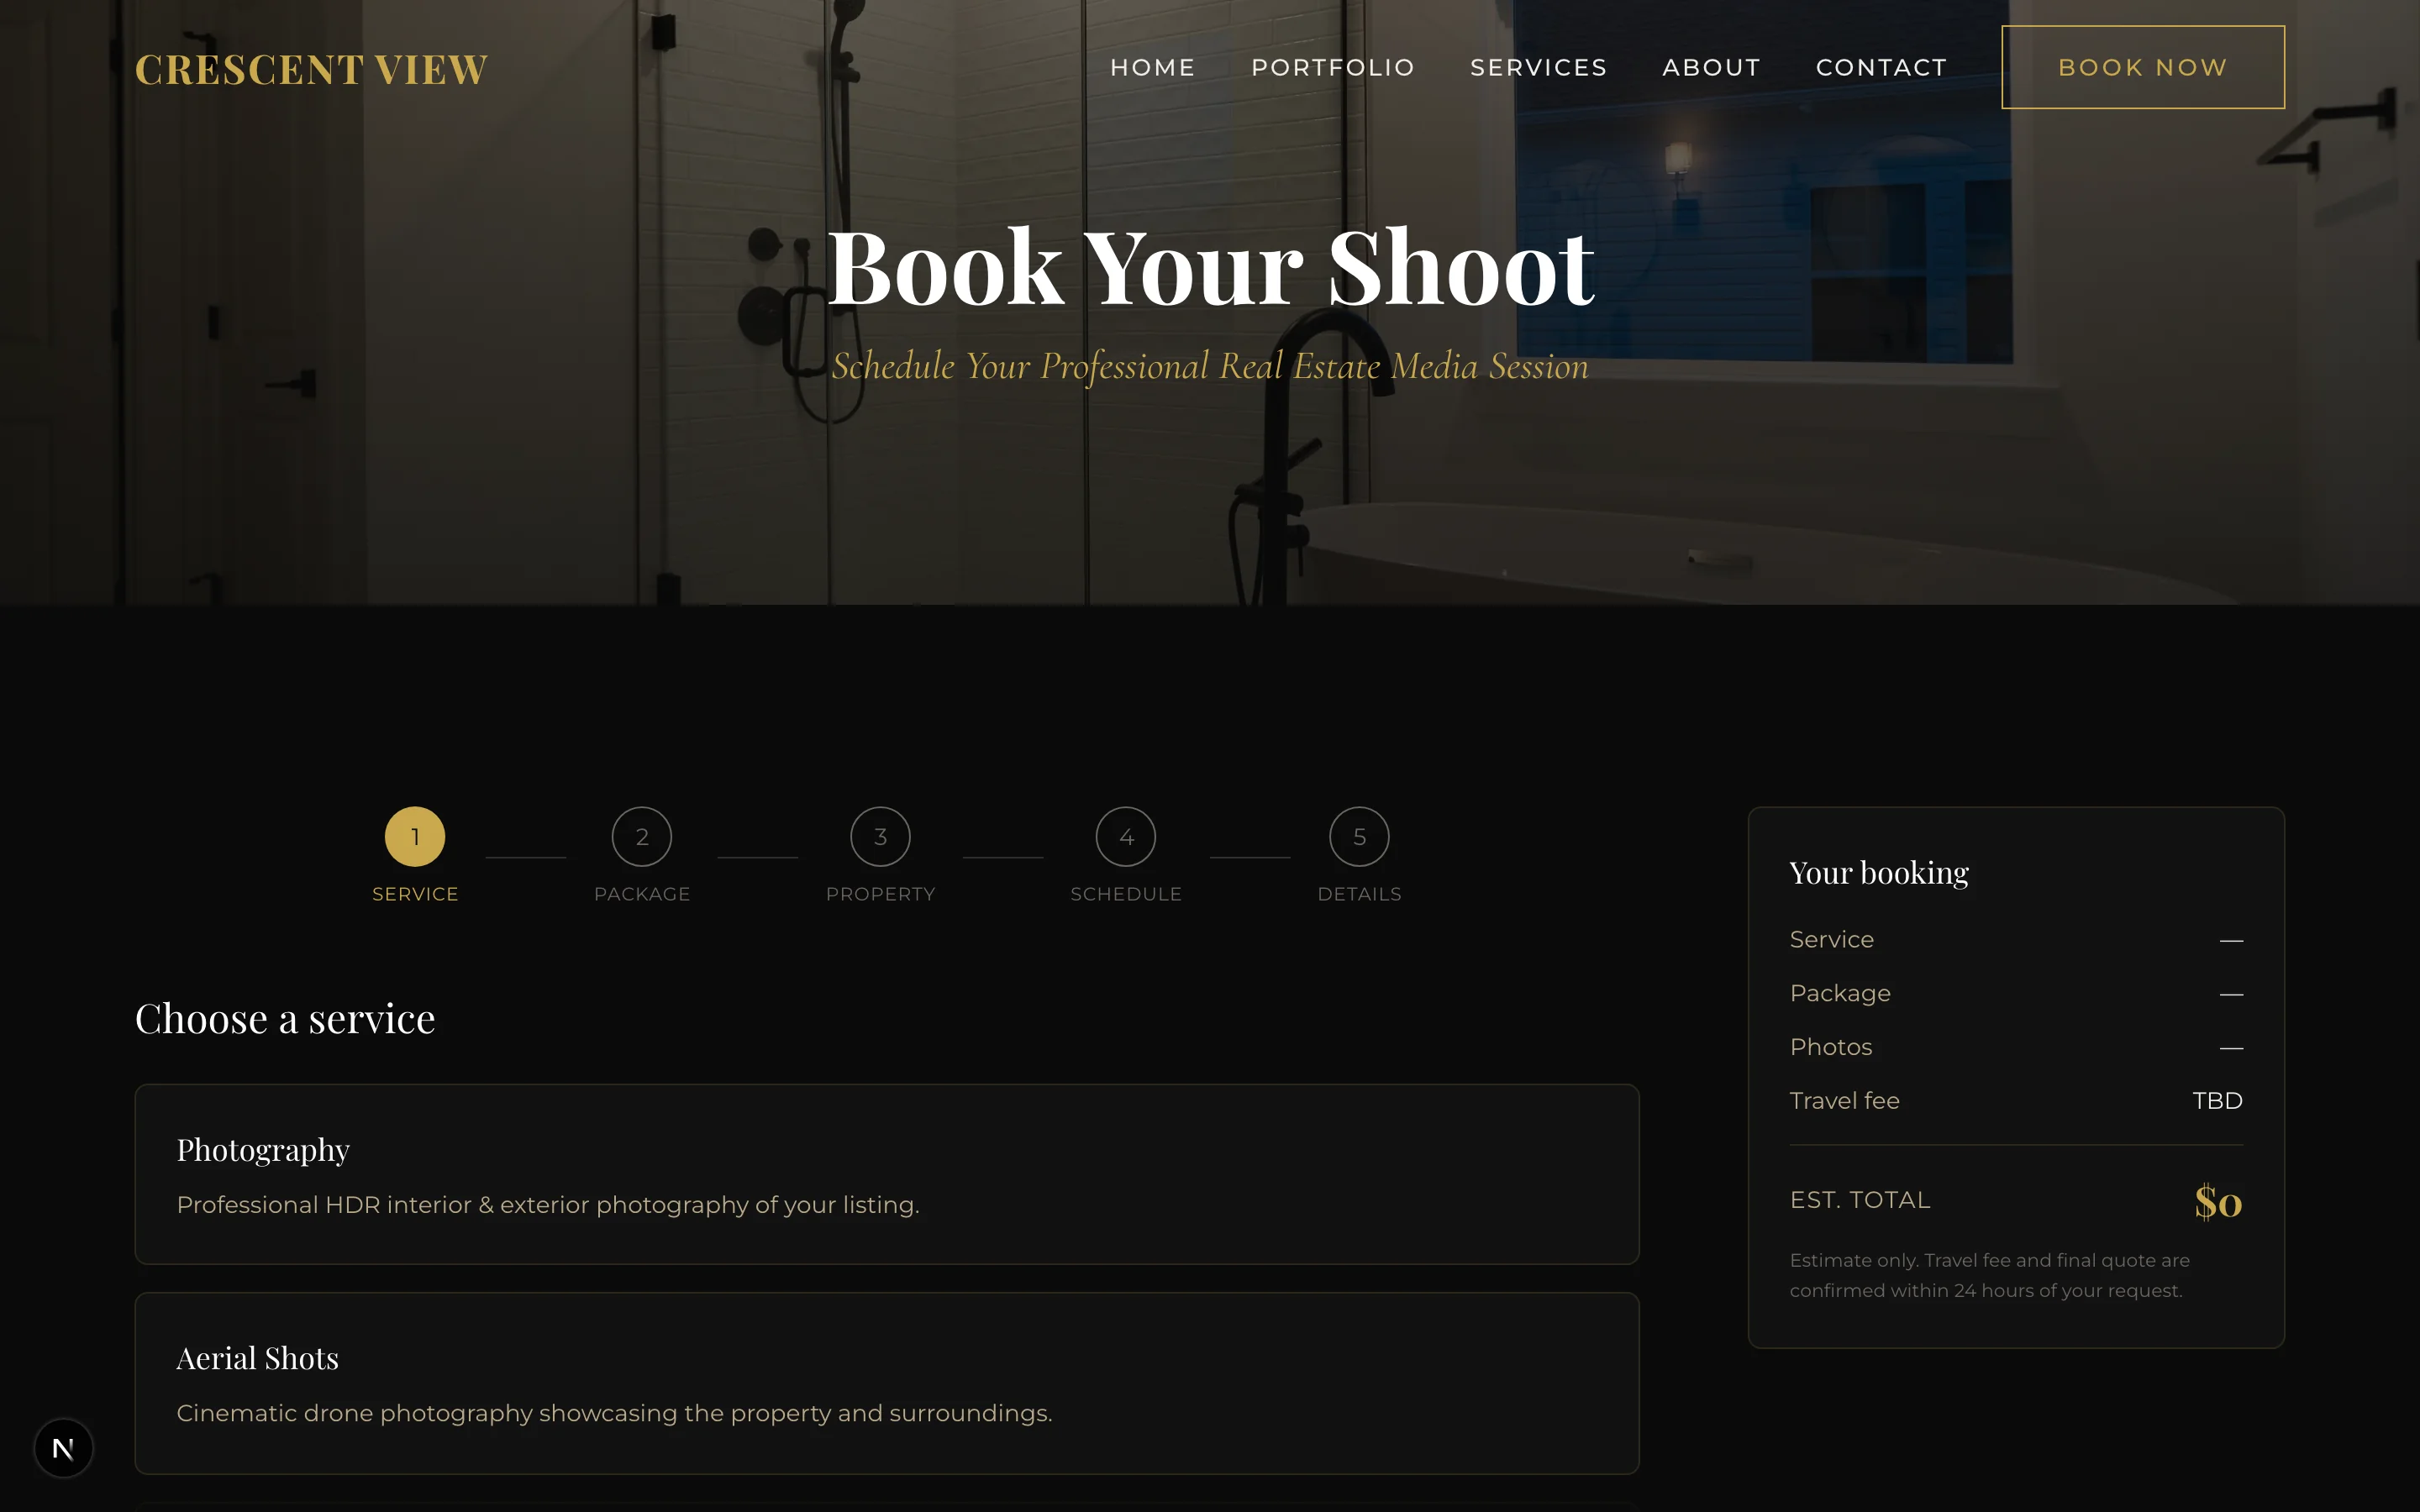Open the About nav link
2420x1512 pixels.
1711,67
